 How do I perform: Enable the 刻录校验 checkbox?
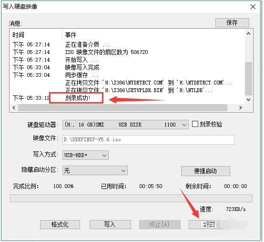click(195, 124)
